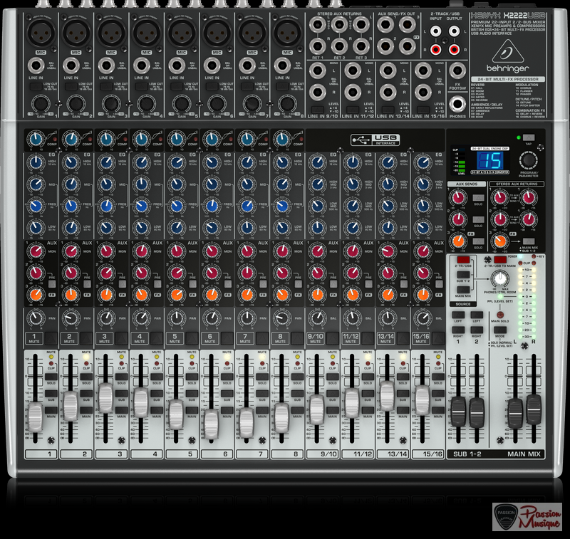Click the PROGRAM/PARAMETER knob
The image size is (570, 539).
[x=528, y=159]
